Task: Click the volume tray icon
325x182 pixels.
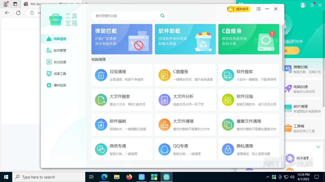Action: [x=292, y=177]
